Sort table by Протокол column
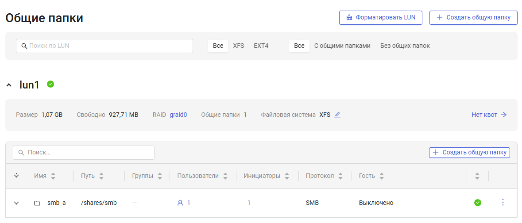Image resolution: width=522 pixels, height=223 pixels. coord(340,176)
